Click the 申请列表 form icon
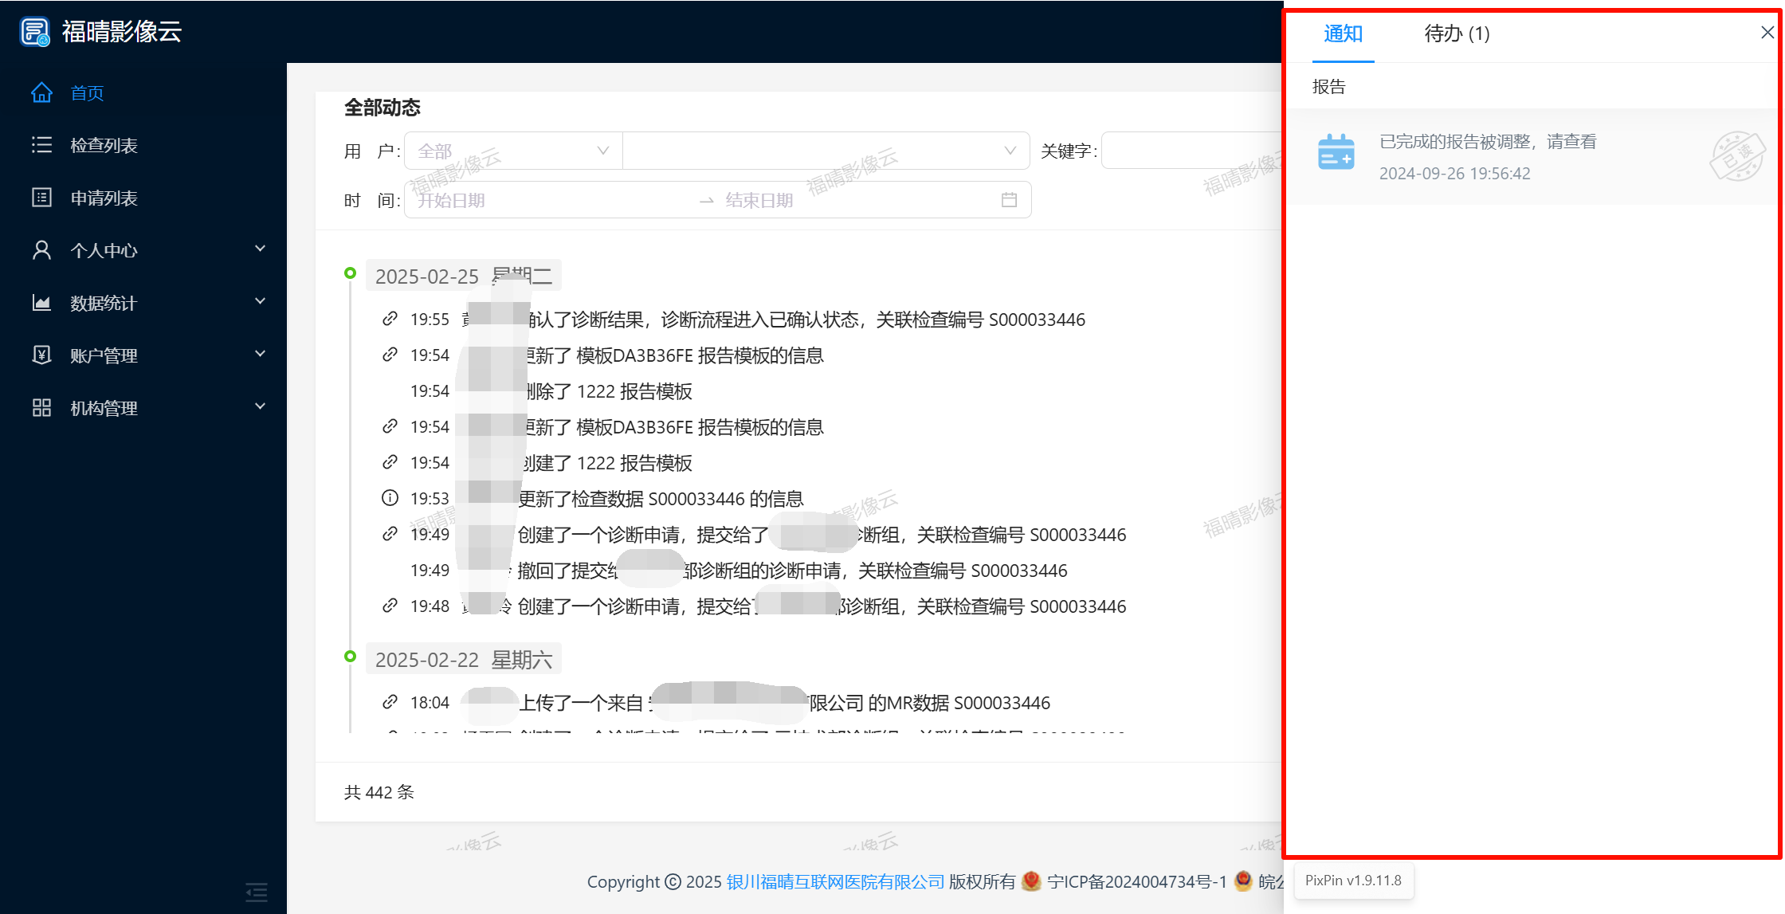 41,198
